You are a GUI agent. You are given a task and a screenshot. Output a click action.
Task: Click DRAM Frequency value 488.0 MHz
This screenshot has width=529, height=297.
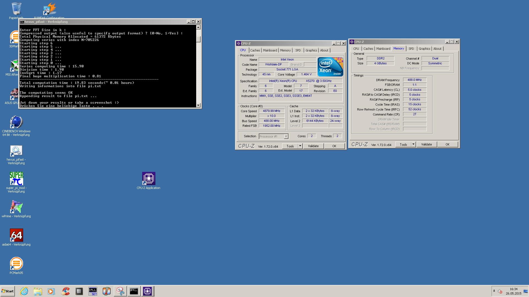click(415, 80)
